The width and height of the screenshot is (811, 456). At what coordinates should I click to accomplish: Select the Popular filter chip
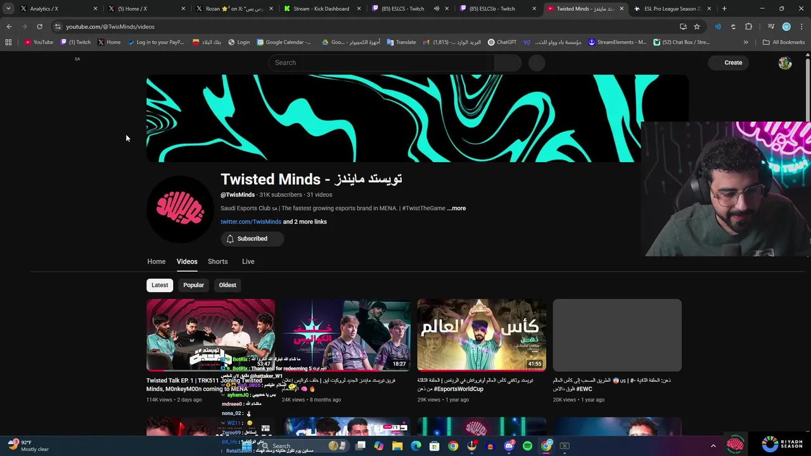click(x=193, y=285)
